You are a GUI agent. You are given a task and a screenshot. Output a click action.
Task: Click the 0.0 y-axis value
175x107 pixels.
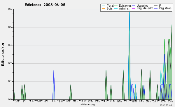[10, 99]
